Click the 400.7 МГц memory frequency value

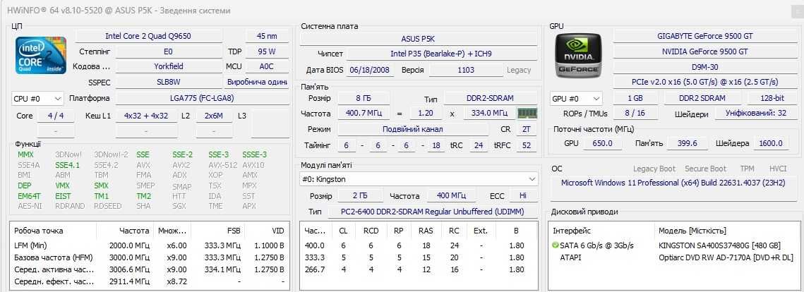point(364,114)
